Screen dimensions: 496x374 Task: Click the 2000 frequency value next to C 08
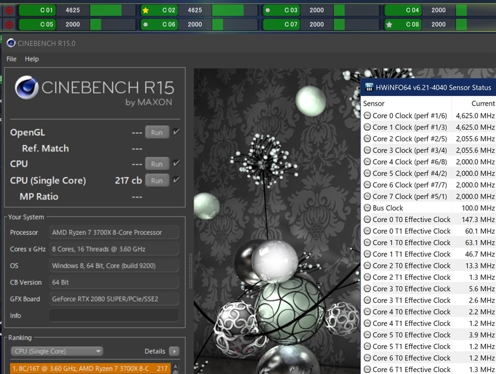pos(438,24)
